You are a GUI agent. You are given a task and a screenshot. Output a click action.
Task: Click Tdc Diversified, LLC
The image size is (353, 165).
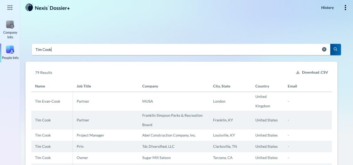click(158, 146)
